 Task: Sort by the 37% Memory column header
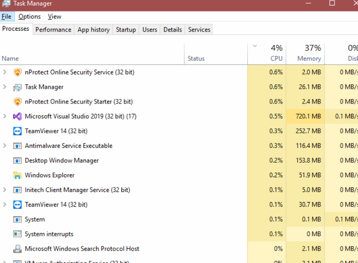pyautogui.click(x=306, y=54)
